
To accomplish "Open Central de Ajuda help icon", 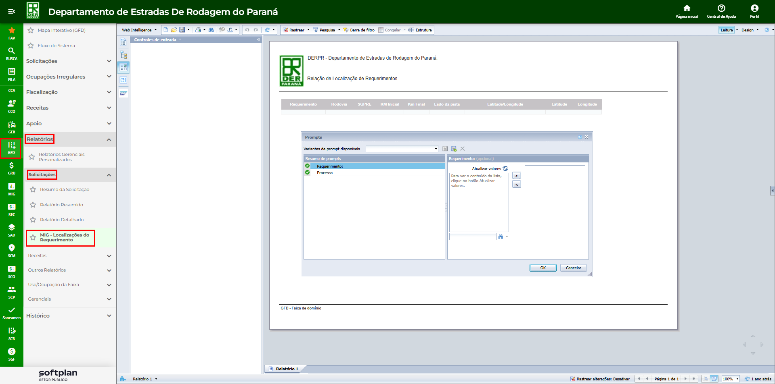I will click(x=721, y=11).
